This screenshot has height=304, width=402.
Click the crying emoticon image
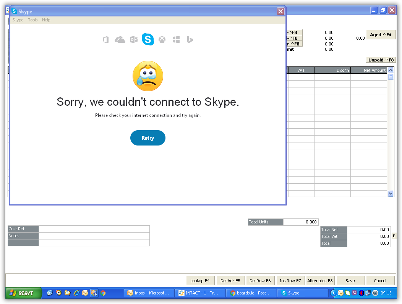click(148, 76)
